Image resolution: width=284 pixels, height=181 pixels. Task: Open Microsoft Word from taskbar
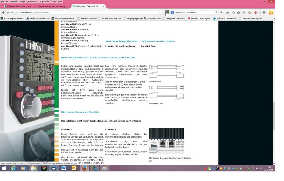tap(64, 168)
